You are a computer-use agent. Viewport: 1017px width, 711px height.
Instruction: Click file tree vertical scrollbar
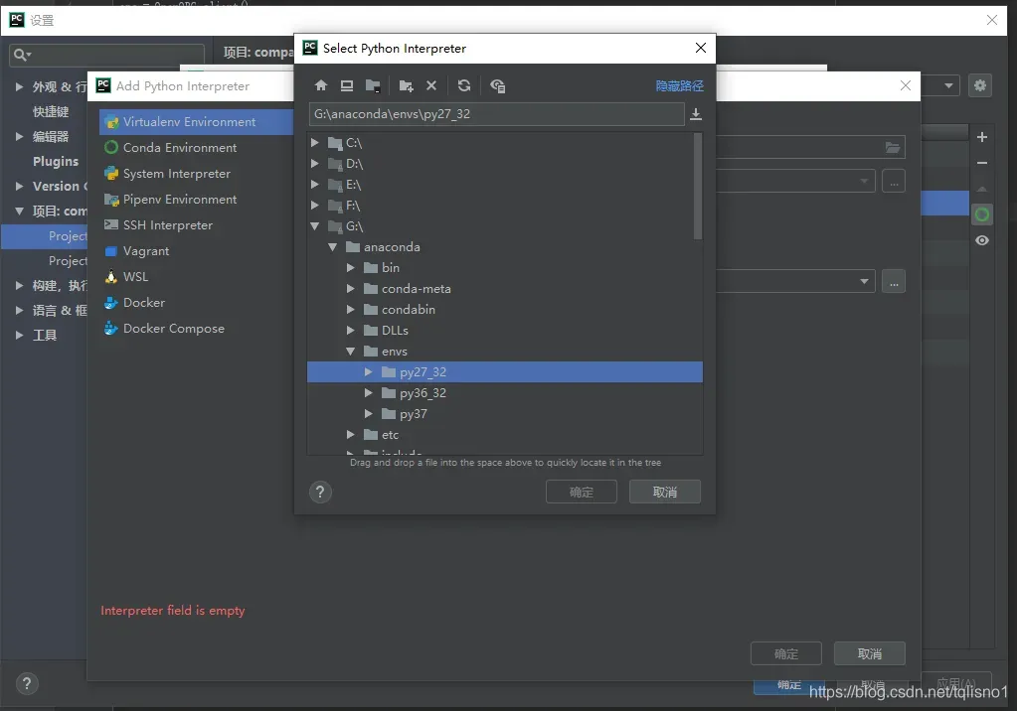pyautogui.click(x=698, y=187)
